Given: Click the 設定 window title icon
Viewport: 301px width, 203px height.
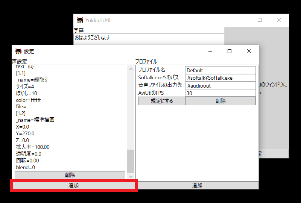Looking at the screenshot, I should [x=18, y=51].
